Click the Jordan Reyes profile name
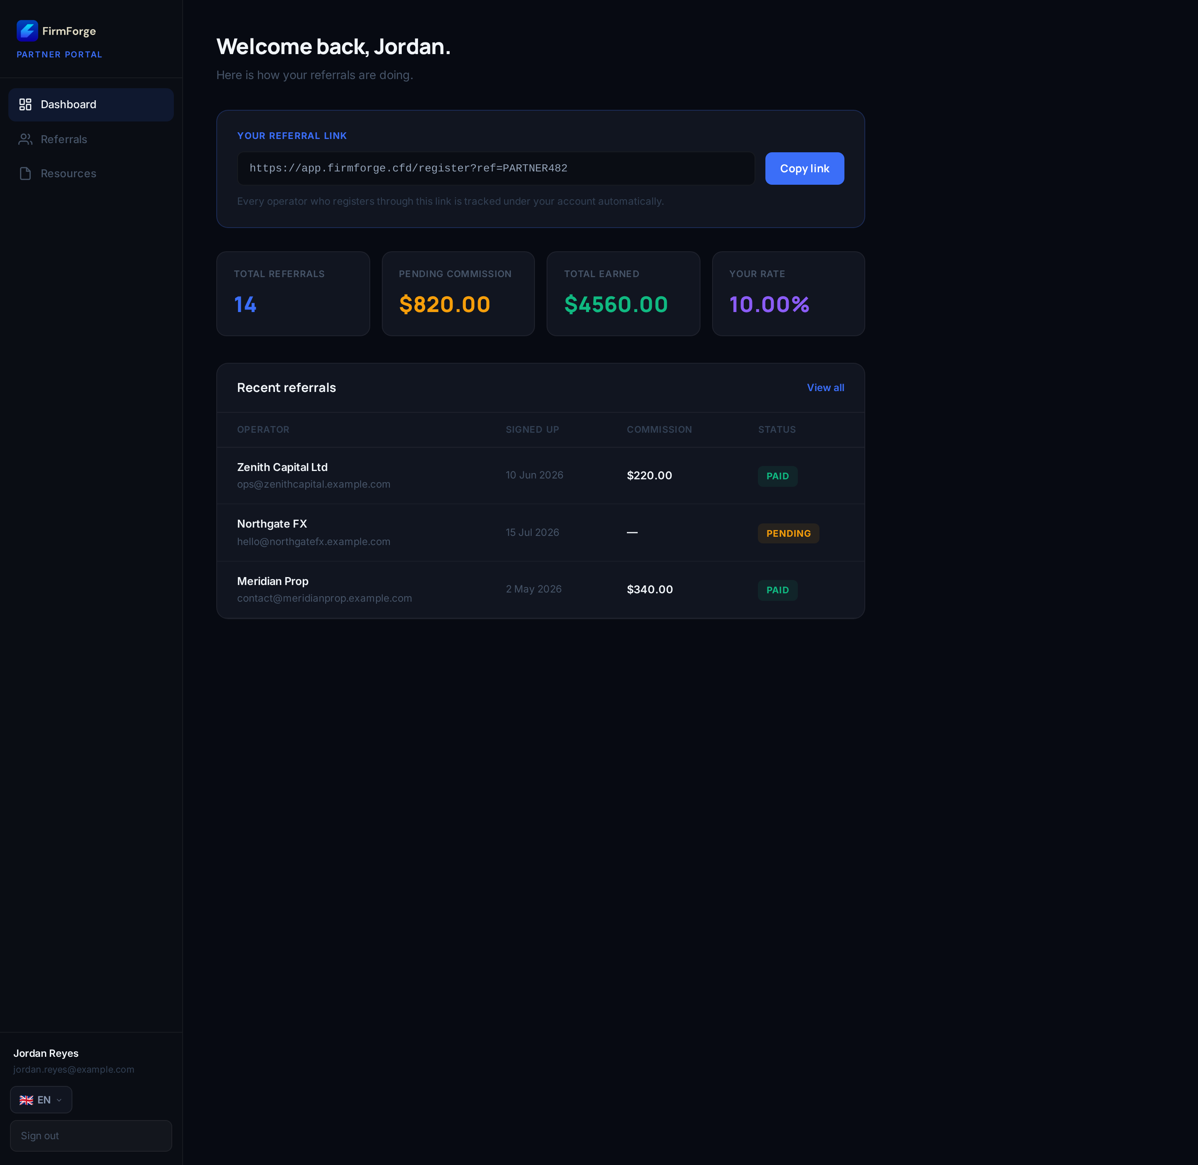This screenshot has width=1198, height=1165. (x=46, y=1053)
